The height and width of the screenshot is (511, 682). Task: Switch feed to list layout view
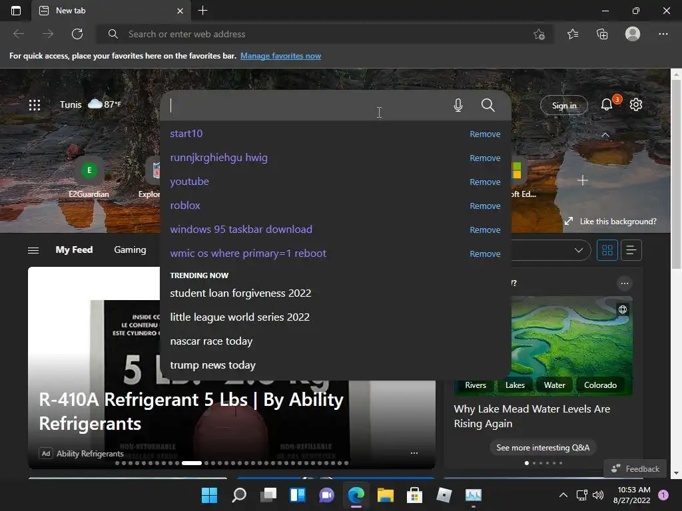(631, 250)
